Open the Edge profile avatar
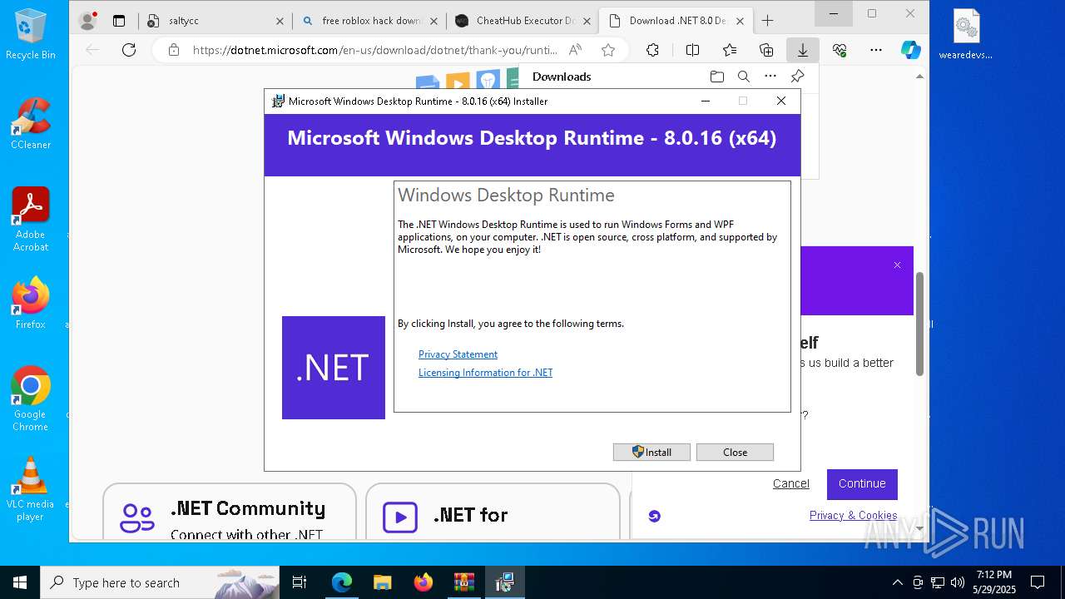 (x=87, y=21)
